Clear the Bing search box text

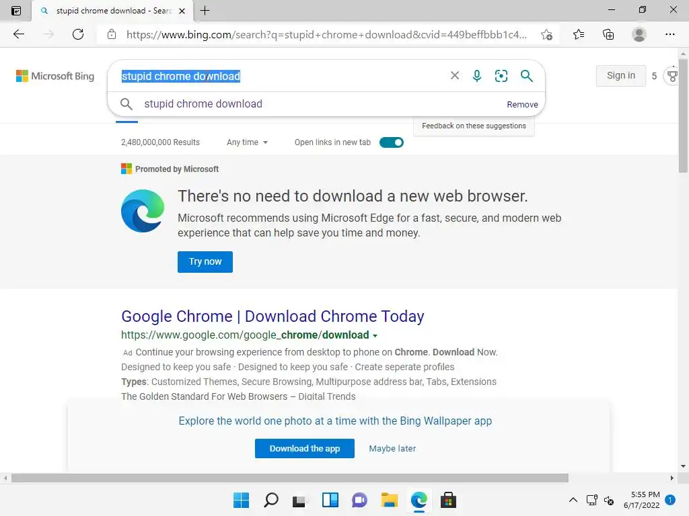(455, 75)
